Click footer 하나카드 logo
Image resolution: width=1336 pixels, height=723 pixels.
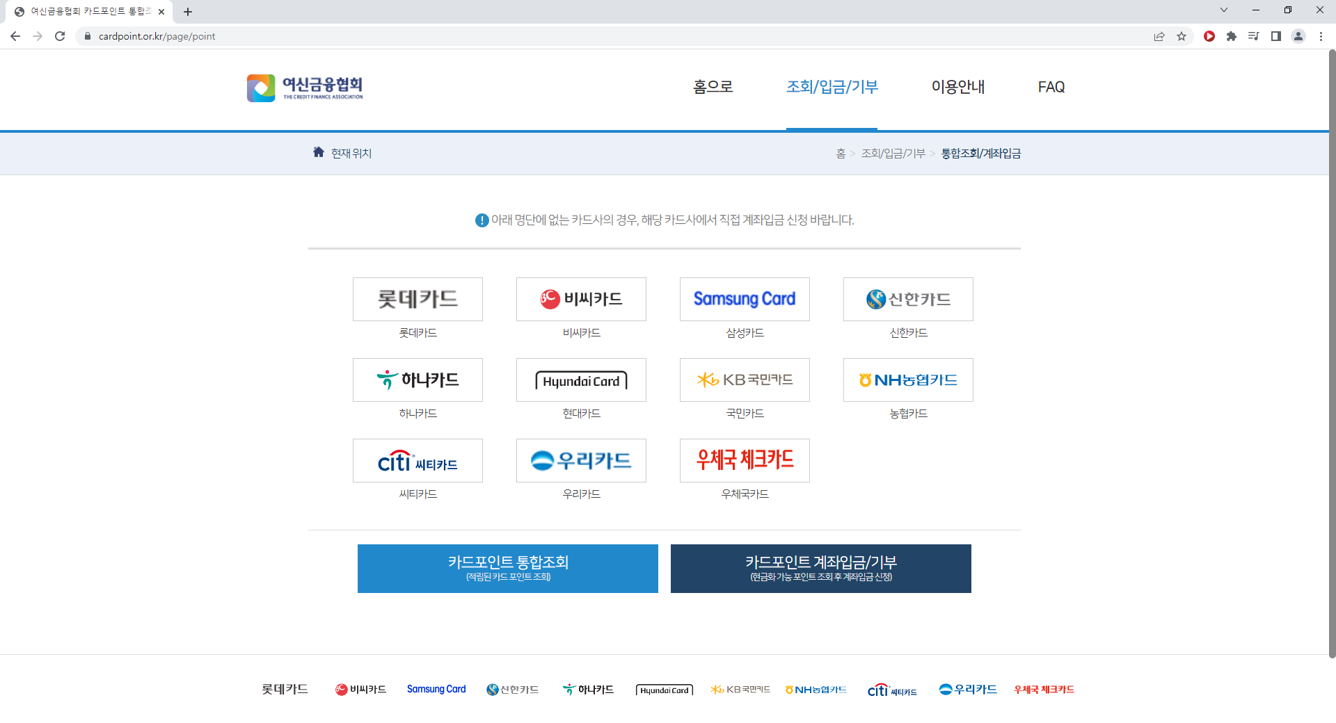(x=588, y=689)
